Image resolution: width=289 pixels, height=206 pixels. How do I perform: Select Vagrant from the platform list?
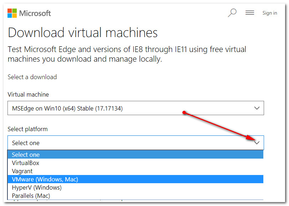[135, 171]
